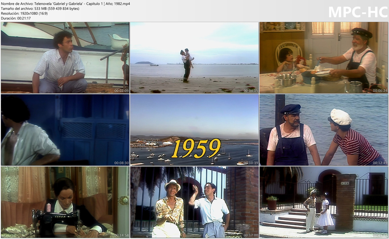
Task: Click the file name line 'Nombre de Archivo'
Action: pyautogui.click(x=65, y=4)
